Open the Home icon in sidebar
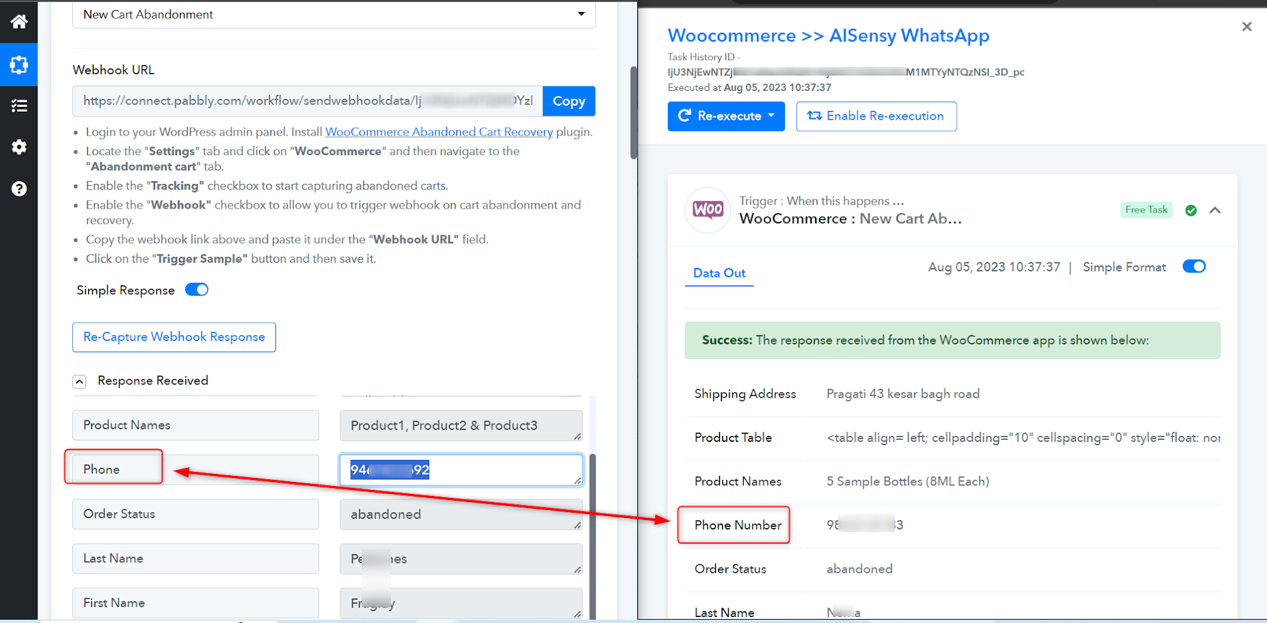This screenshot has height=623, width=1267. 19,21
